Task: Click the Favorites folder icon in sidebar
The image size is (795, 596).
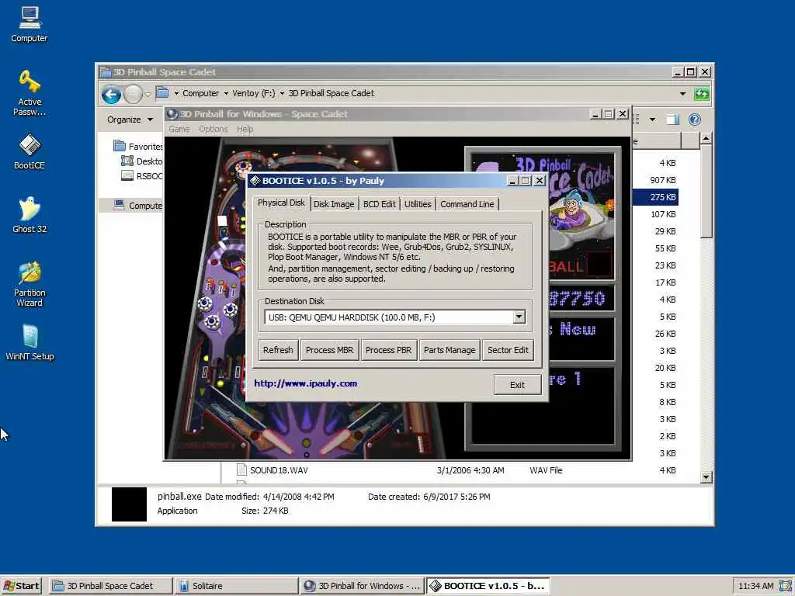Action: [120, 146]
